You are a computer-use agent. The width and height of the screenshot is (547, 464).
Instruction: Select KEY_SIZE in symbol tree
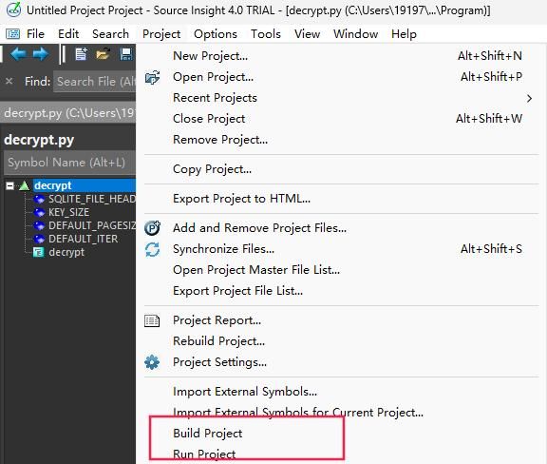click(x=69, y=212)
